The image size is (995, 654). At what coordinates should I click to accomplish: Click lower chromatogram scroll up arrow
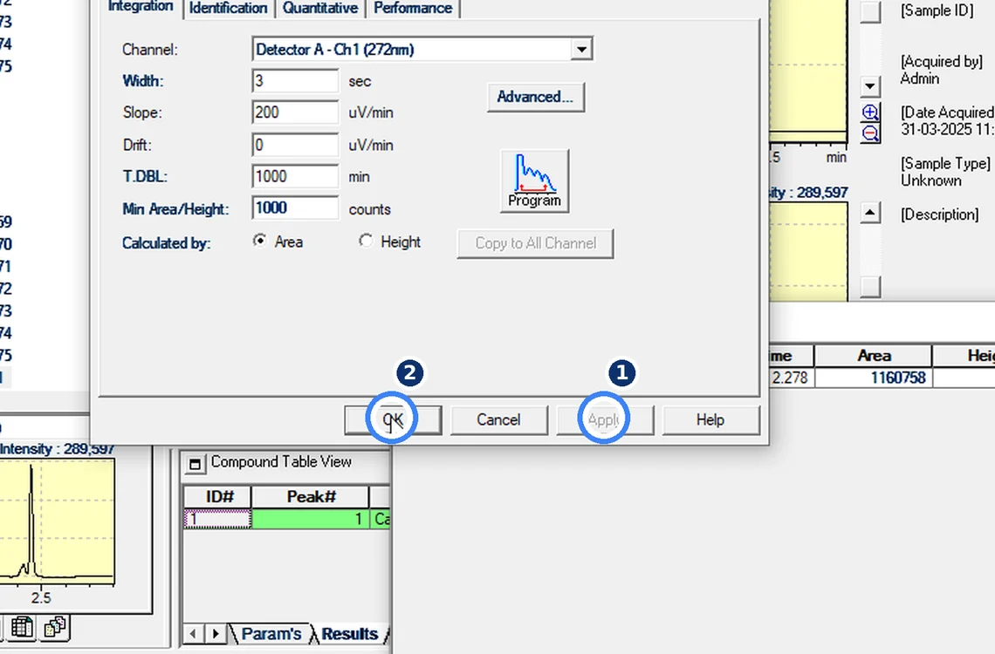click(x=871, y=213)
